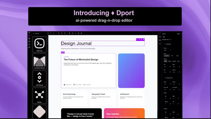
Task: Open the second icon below blocks in the left rail
Action: click(29, 38)
